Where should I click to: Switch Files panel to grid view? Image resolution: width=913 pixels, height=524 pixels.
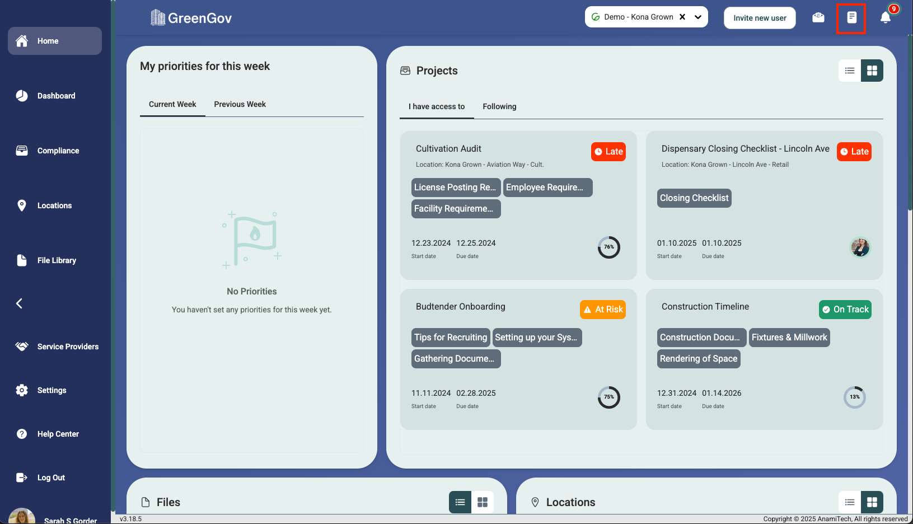pyautogui.click(x=483, y=502)
